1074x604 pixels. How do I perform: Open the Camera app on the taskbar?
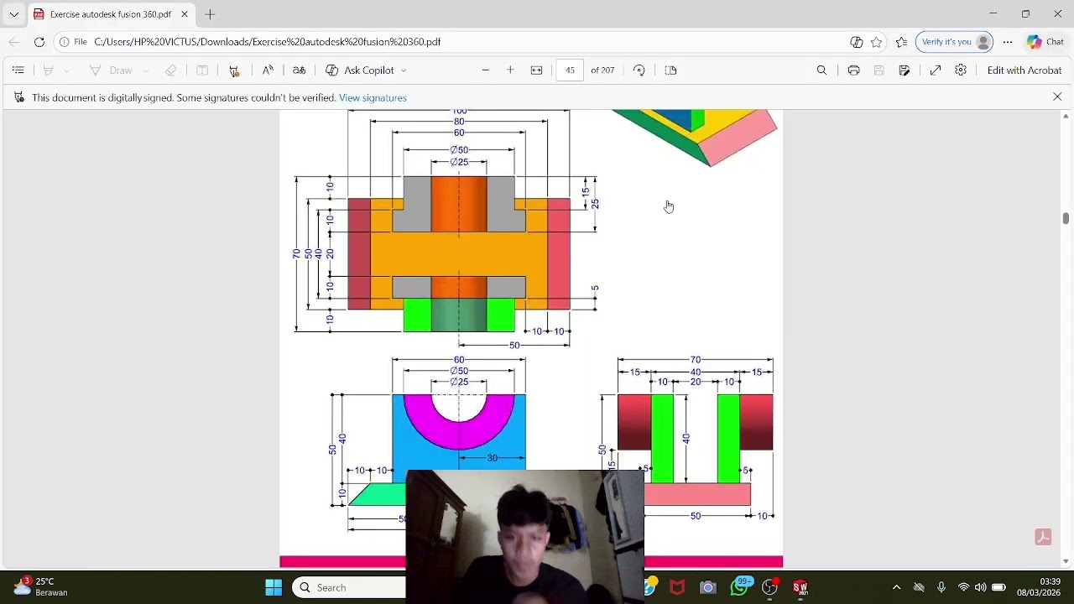(708, 587)
